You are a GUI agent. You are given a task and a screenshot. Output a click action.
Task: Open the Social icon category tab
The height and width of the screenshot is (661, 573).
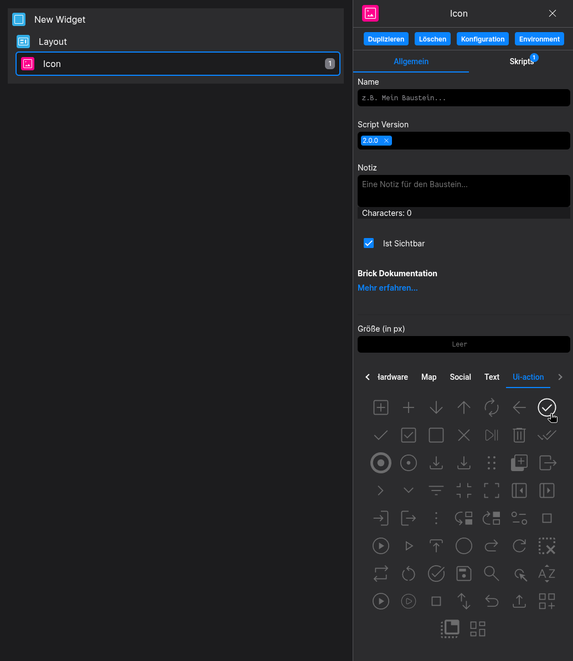pyautogui.click(x=460, y=377)
